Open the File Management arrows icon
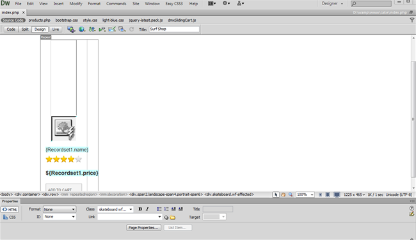Viewport: 416px width, 240px height. pos(92,29)
